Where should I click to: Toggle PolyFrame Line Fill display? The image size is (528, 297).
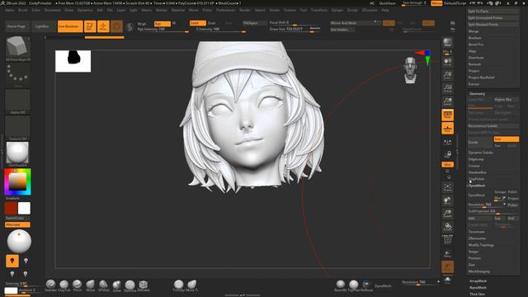(x=447, y=240)
